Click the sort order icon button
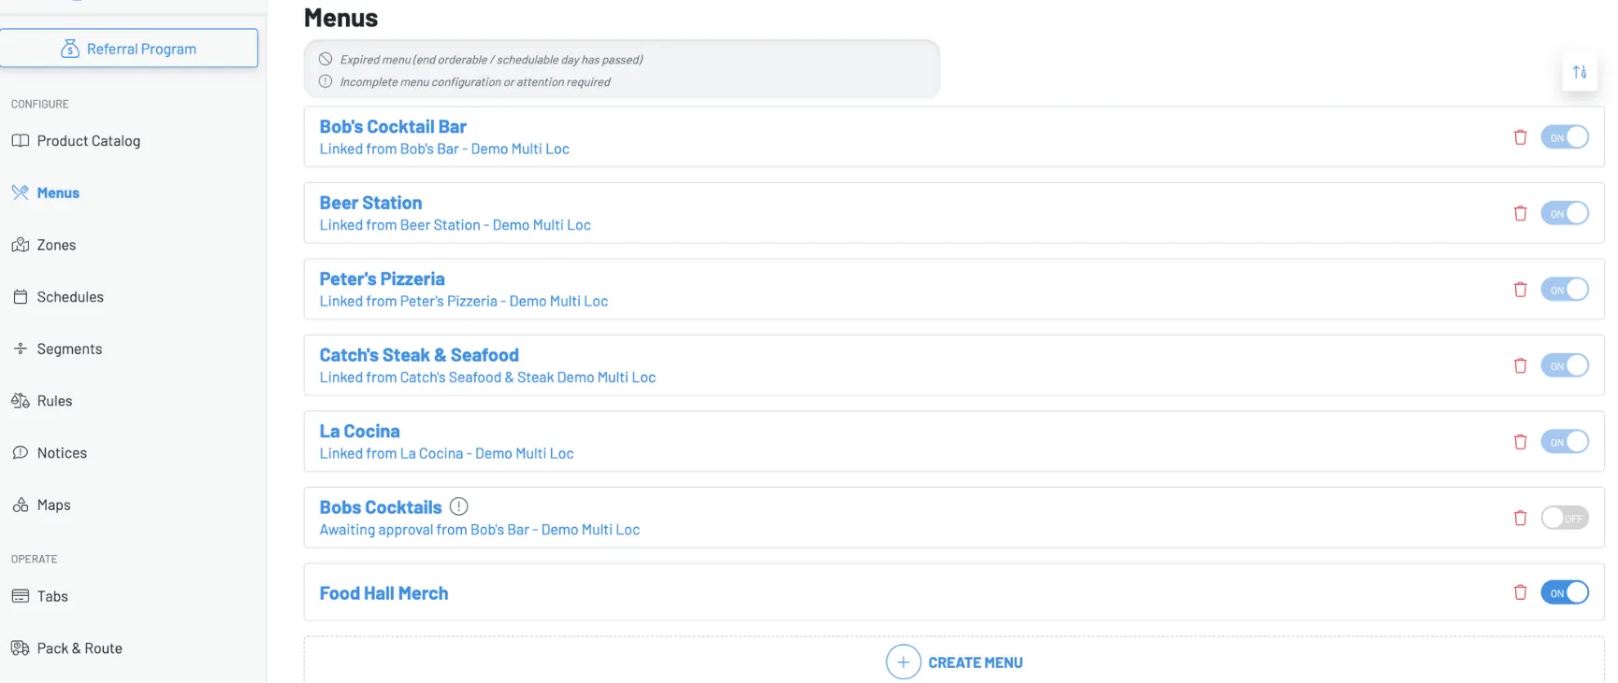Screen dimensions: 1618x683 tap(1580, 72)
